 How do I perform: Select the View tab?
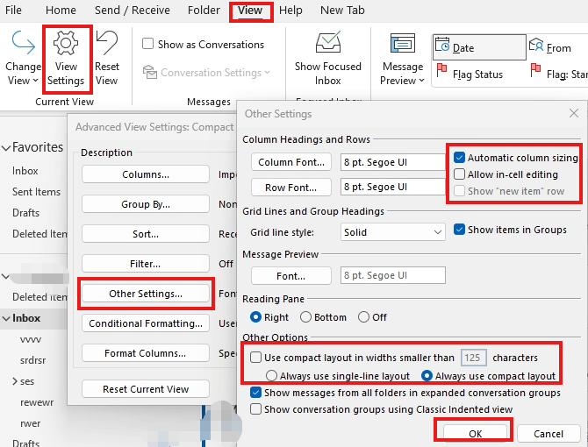click(250, 11)
